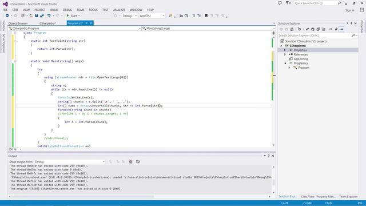Collapse the Main method outline box

(x=15, y=61)
